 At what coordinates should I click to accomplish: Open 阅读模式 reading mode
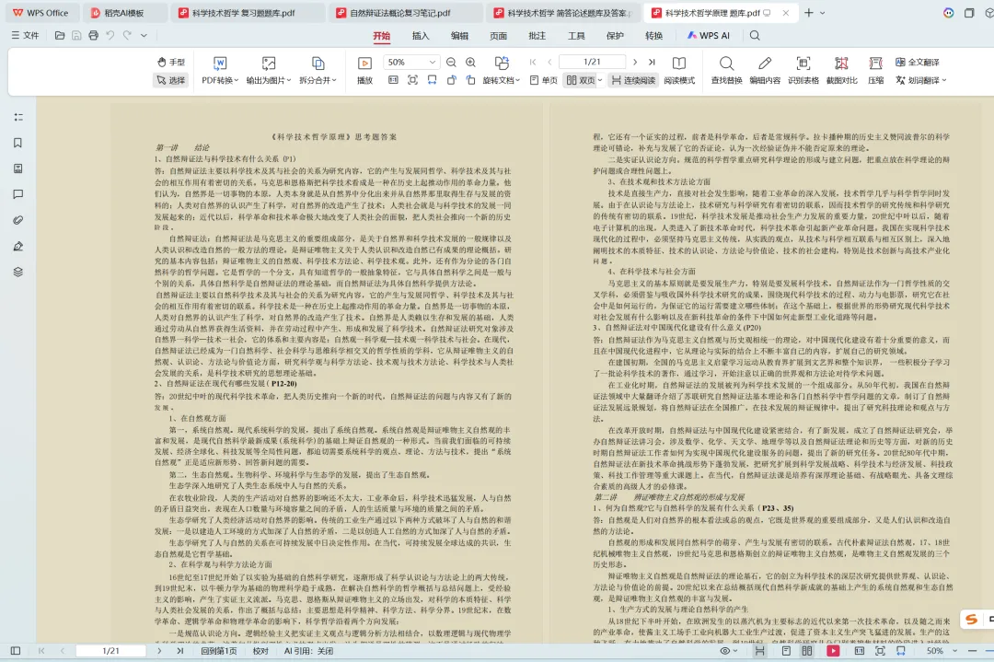(x=679, y=70)
